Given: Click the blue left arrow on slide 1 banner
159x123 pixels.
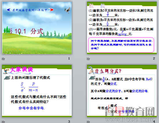Looking at the screenshot, I should (9, 10).
